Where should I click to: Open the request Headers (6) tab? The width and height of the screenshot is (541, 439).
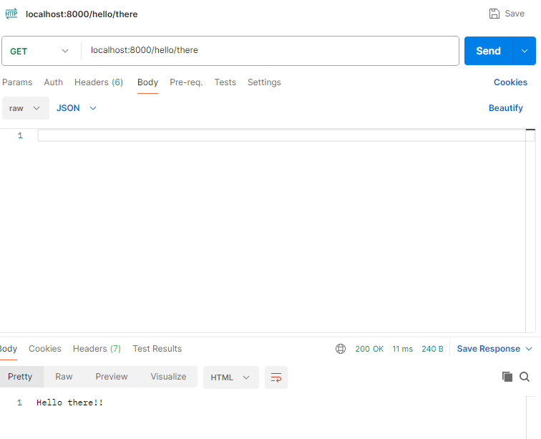point(99,82)
